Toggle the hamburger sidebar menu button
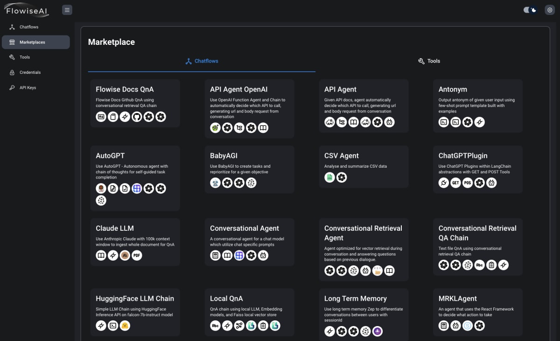Viewport: 560px width, 341px height. (67, 10)
